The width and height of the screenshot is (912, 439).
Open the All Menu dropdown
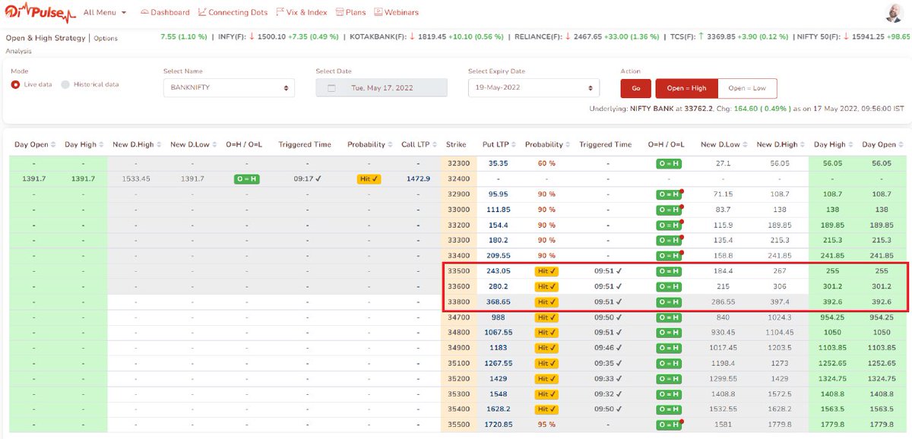coord(105,13)
